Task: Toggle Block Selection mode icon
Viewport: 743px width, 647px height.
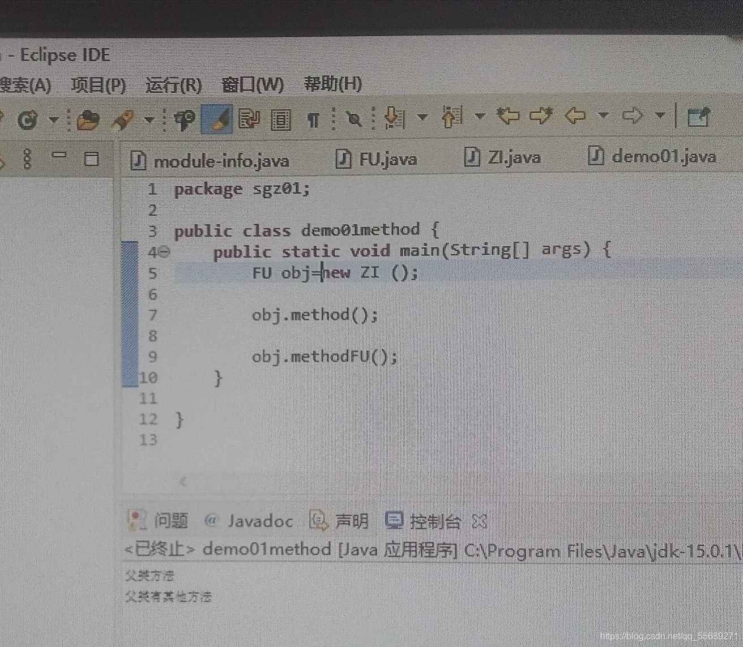Action: point(280,119)
